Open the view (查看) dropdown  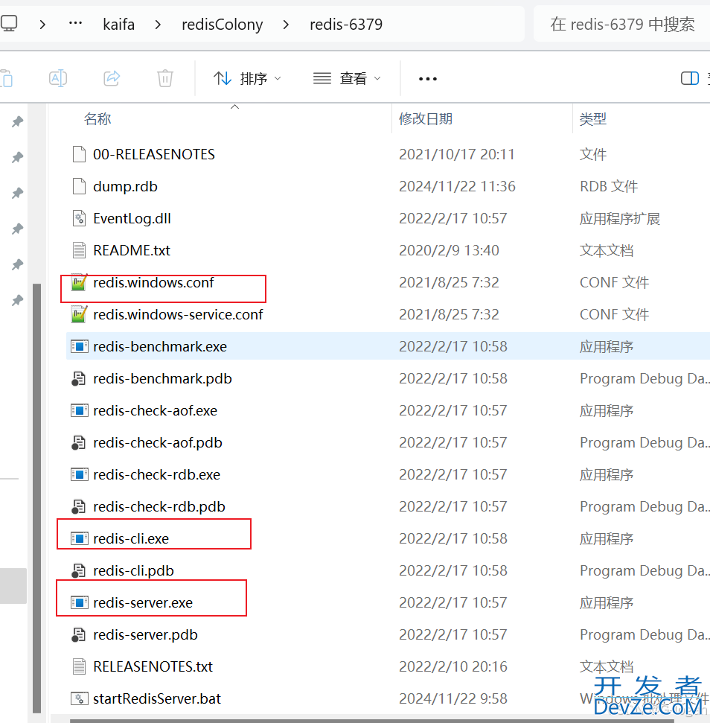(x=347, y=78)
